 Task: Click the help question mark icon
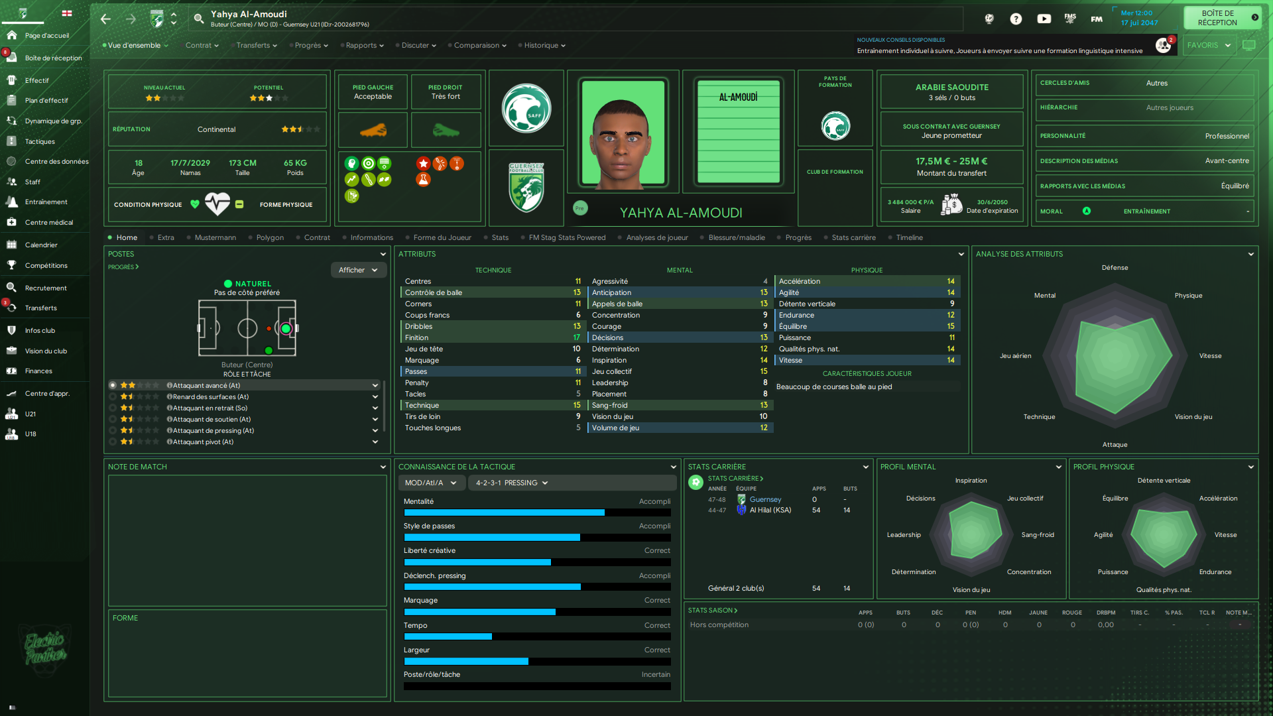coord(1016,19)
